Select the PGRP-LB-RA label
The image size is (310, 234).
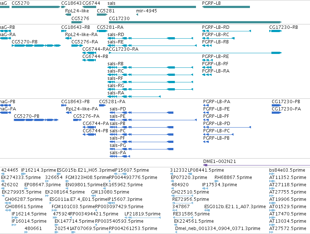(216, 71)
